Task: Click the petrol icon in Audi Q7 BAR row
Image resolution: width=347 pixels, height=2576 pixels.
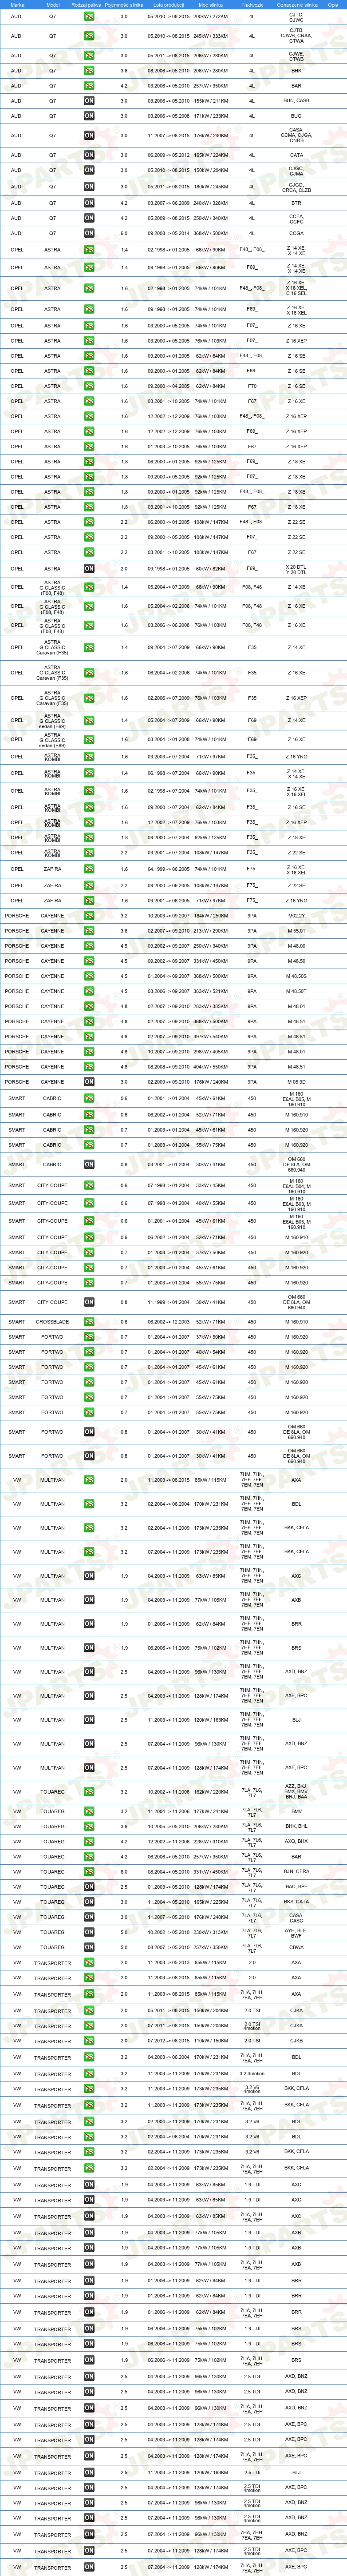Action: pos(89,86)
